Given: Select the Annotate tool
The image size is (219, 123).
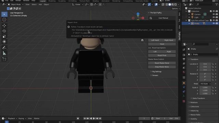Looking at the screenshot, I should (x=4, y=48).
